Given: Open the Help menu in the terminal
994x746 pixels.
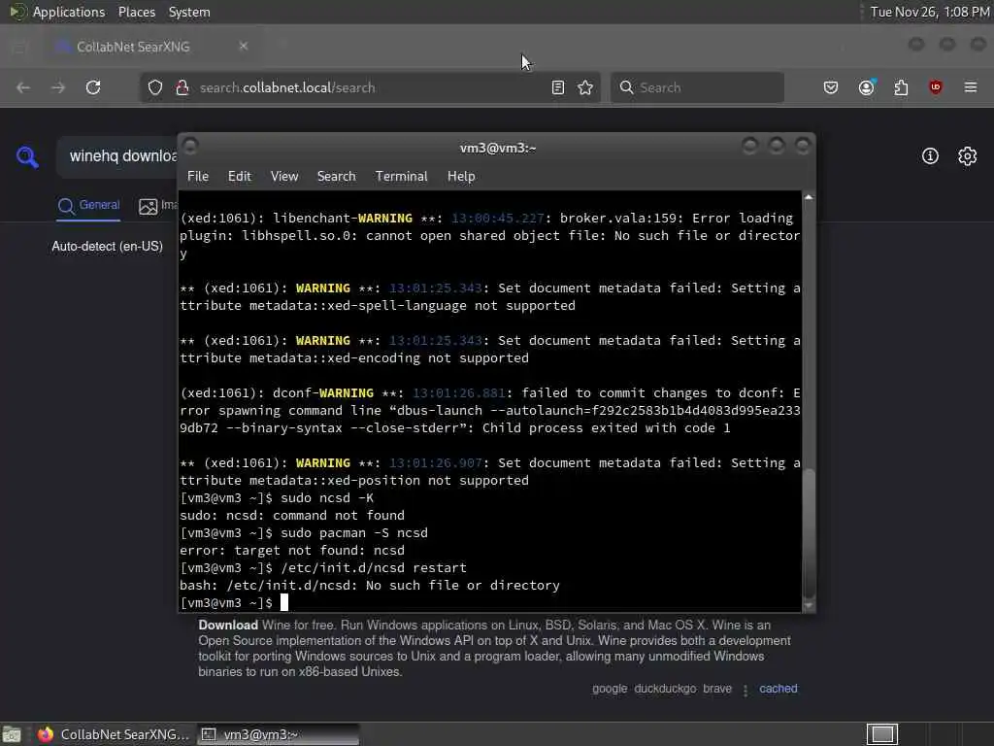Looking at the screenshot, I should tap(461, 177).
